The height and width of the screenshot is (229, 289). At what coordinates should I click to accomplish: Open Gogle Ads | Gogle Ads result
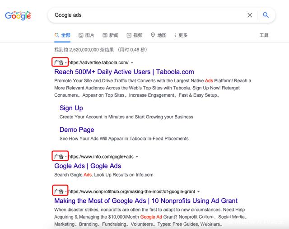pos(88,166)
